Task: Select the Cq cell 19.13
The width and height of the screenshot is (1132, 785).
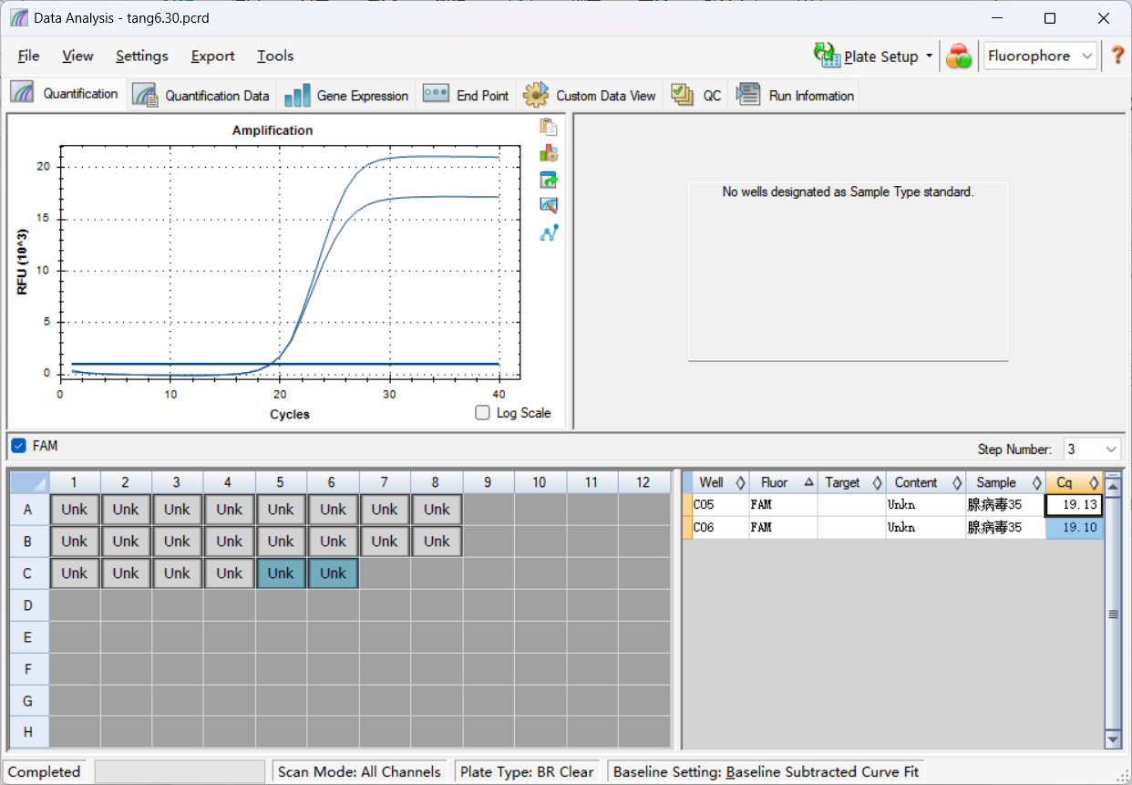Action: pyautogui.click(x=1074, y=505)
